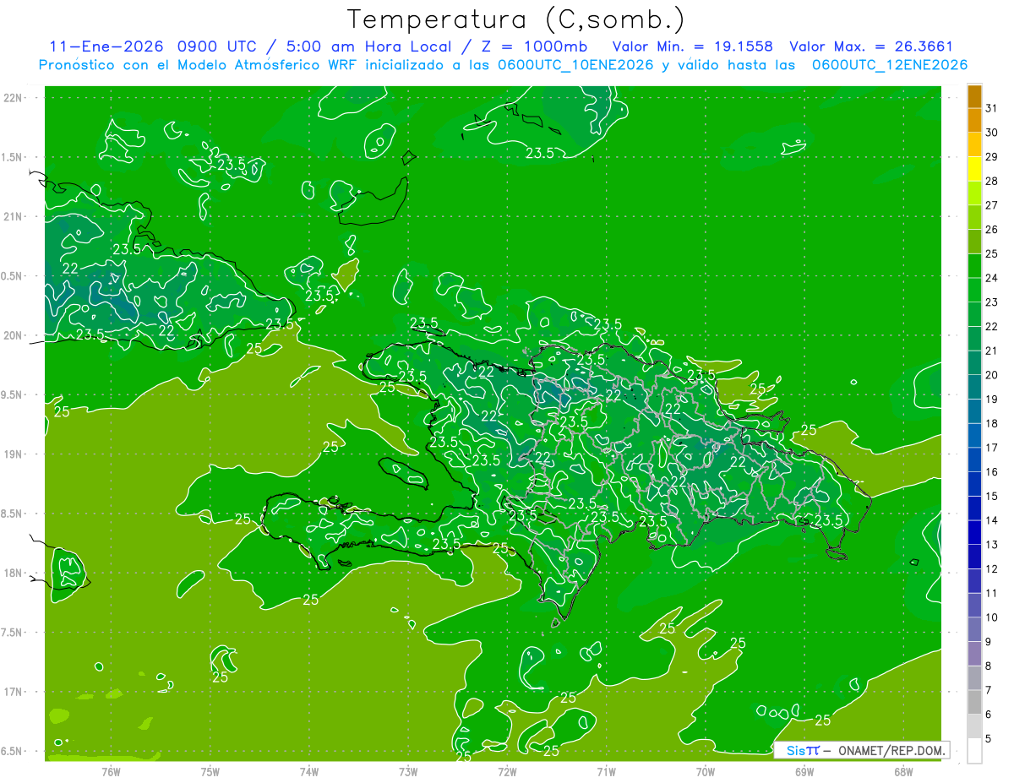
Task: Click the '27' colorbar scale label
Action: point(992,205)
